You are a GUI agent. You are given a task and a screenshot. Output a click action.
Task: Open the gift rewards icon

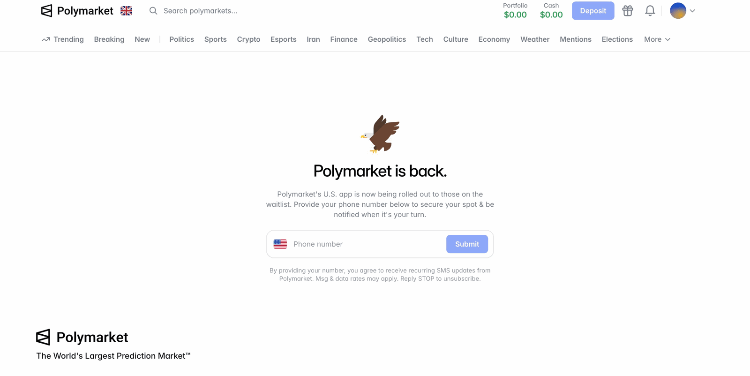click(628, 10)
